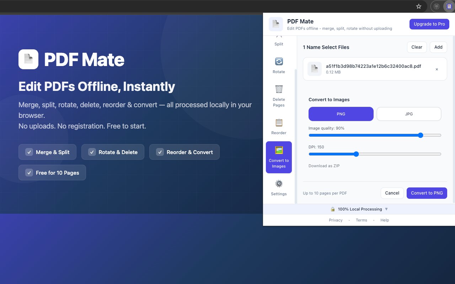Click the 'DPI: 150' label
The image size is (455, 284).
[316, 147]
